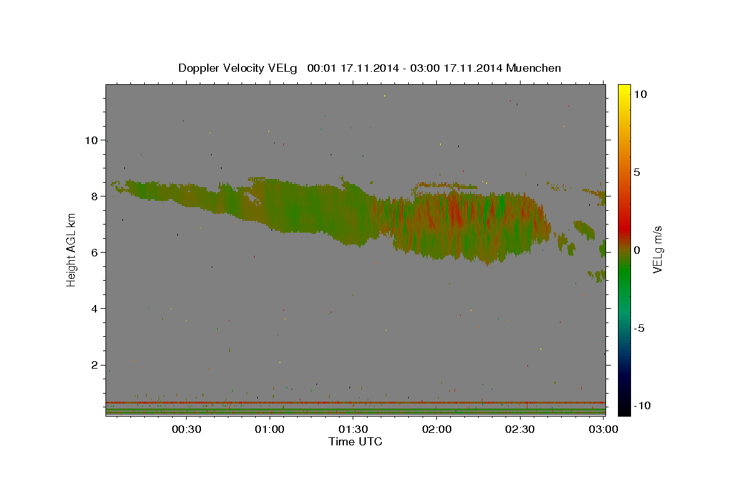This screenshot has height=499, width=749.
Task: Click the 'VELg m/s' colorbar label
Action: point(657,249)
